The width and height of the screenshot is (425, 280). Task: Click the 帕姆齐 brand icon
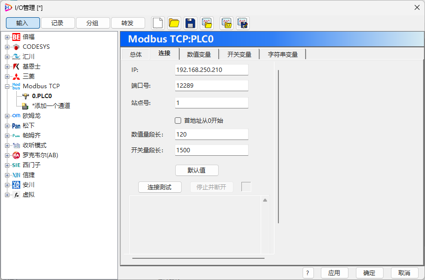tap(16, 136)
